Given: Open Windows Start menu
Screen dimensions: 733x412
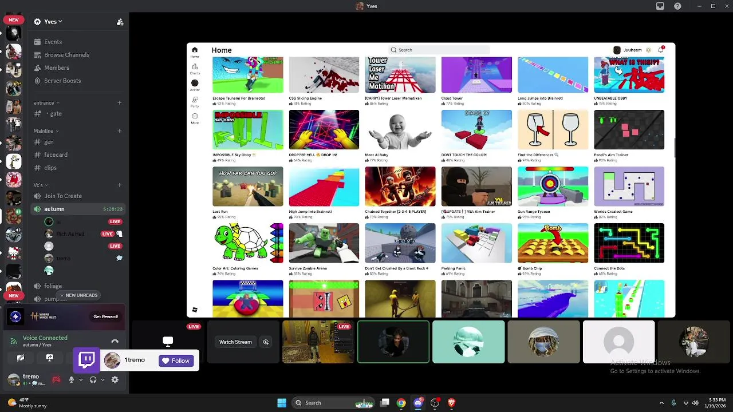Looking at the screenshot, I should point(282,403).
